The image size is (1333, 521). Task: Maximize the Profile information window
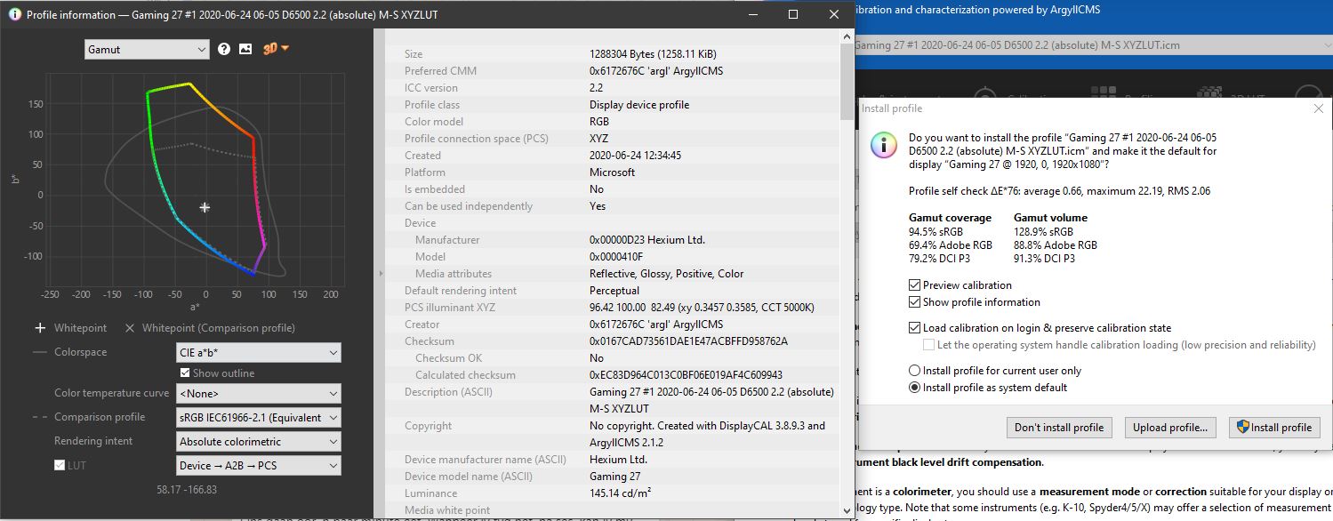(793, 15)
